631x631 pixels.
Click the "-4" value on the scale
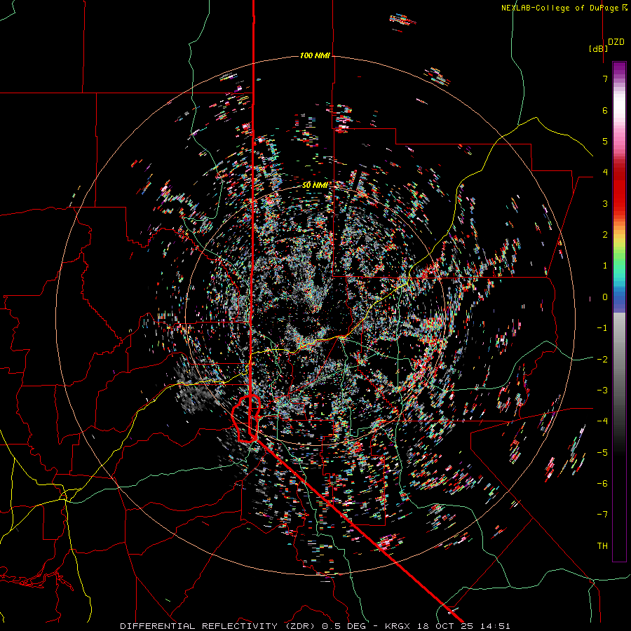pyautogui.click(x=602, y=421)
